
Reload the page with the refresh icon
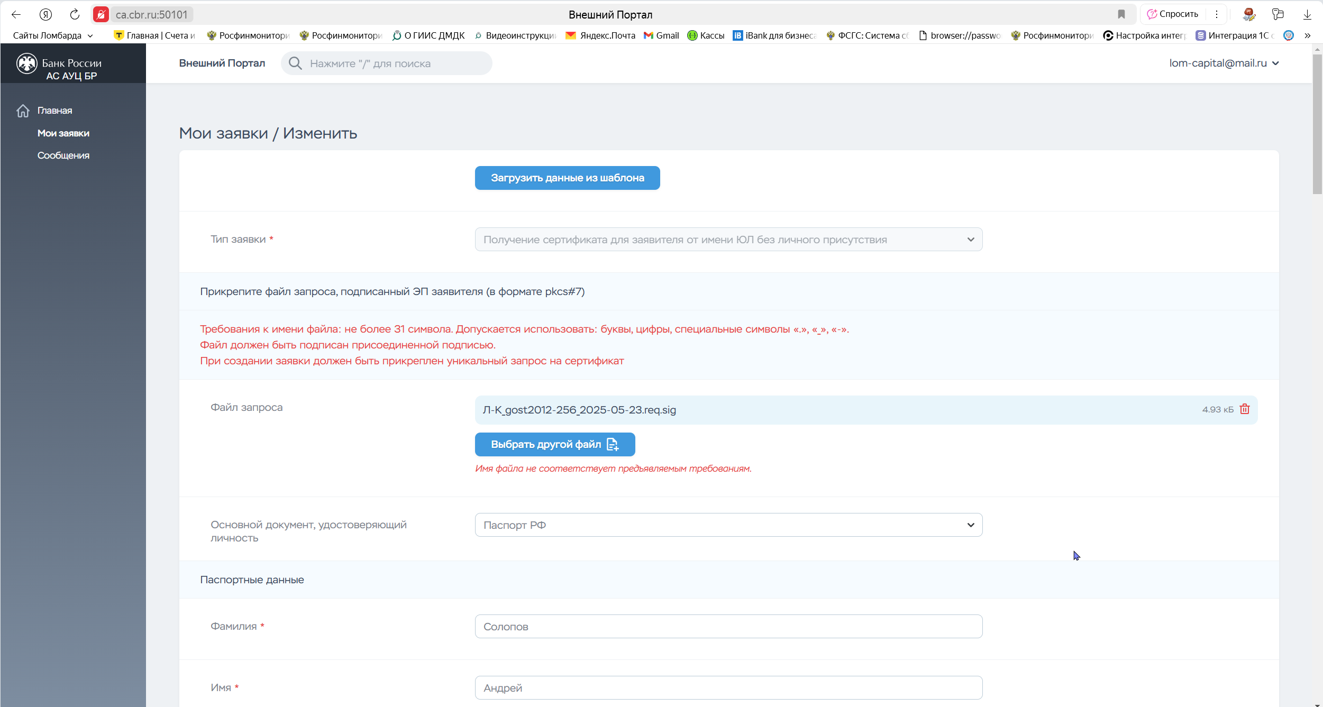point(75,15)
